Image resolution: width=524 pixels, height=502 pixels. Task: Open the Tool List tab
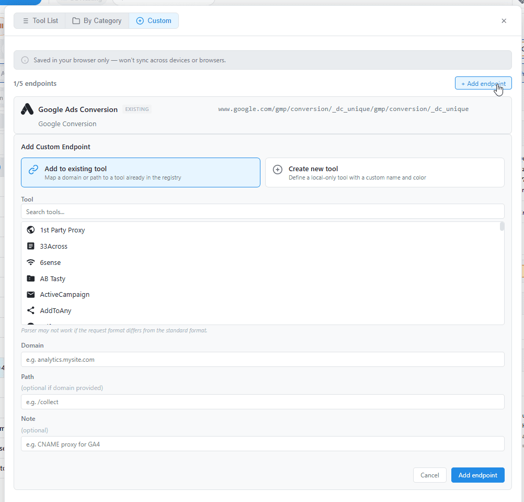[x=39, y=20]
